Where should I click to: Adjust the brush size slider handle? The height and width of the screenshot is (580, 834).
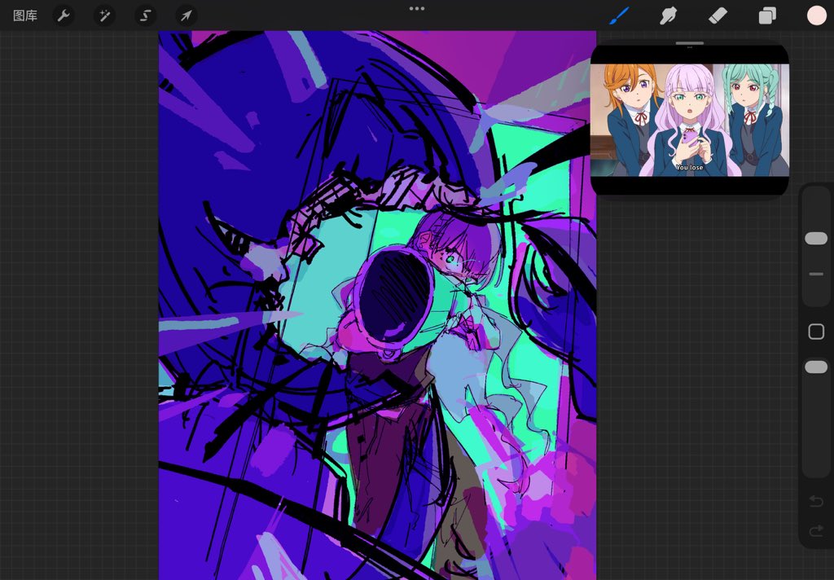pyautogui.click(x=816, y=239)
